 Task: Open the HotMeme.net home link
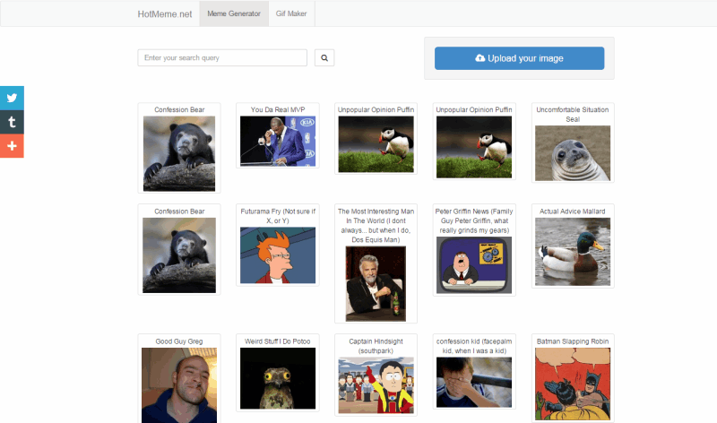[x=165, y=13]
